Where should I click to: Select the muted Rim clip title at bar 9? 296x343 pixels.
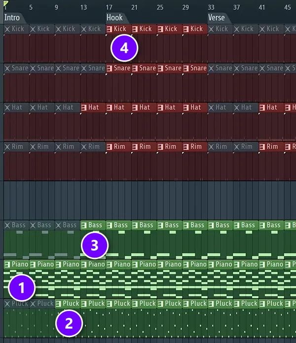click(x=69, y=147)
